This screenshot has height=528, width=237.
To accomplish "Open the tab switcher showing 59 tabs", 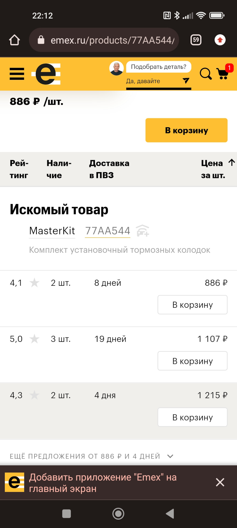I will [196, 40].
